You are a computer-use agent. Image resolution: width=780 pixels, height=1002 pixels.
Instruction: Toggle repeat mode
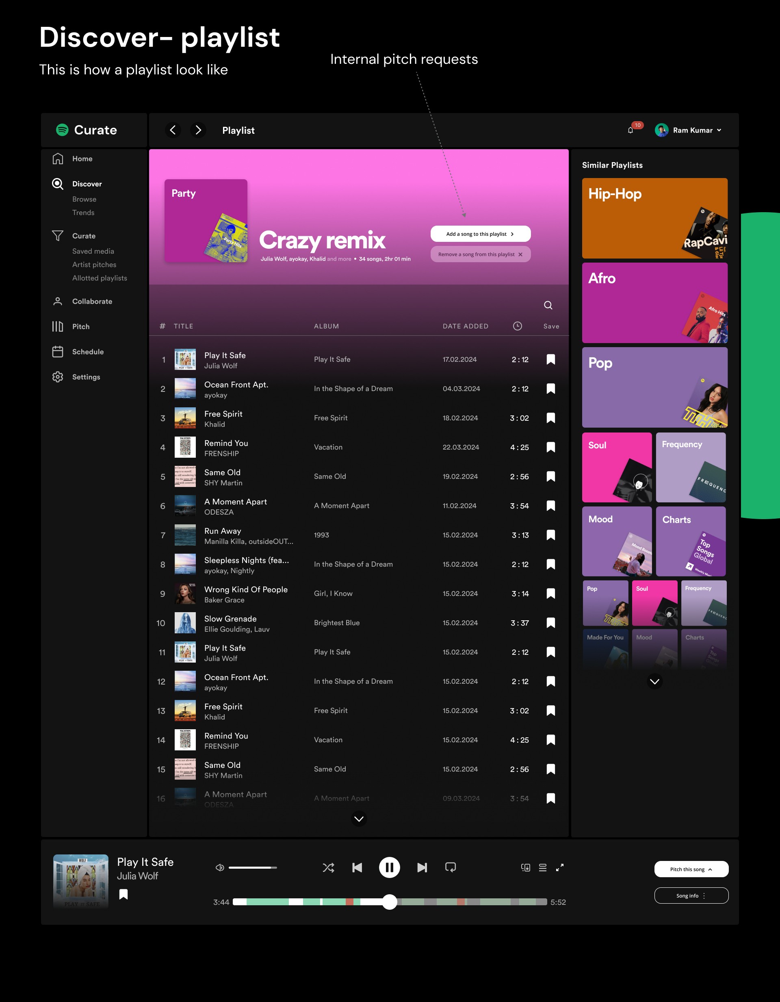[x=450, y=867]
